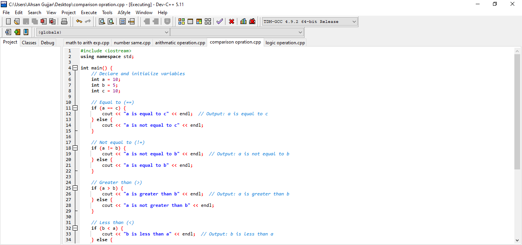Collapse the main() fold at line 4
522x245 pixels.
75,68
